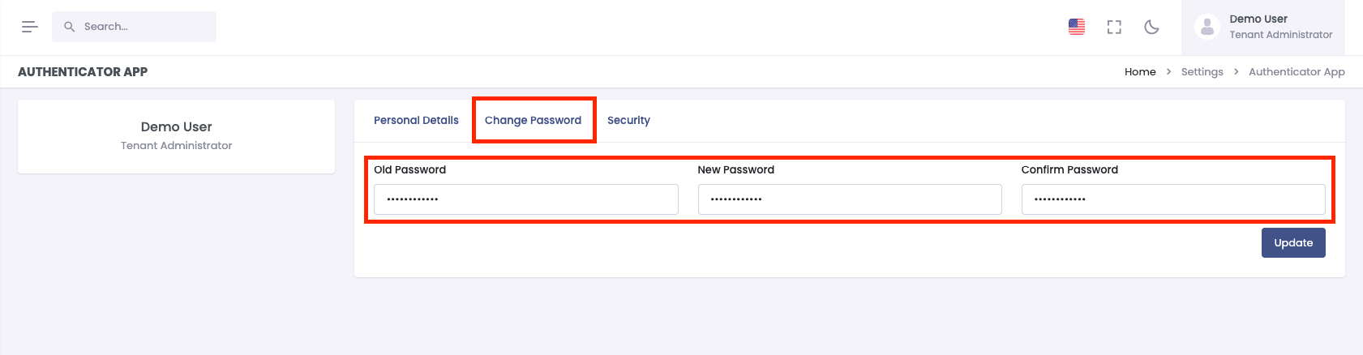Click the Demo User name in profile card

pyautogui.click(x=176, y=127)
